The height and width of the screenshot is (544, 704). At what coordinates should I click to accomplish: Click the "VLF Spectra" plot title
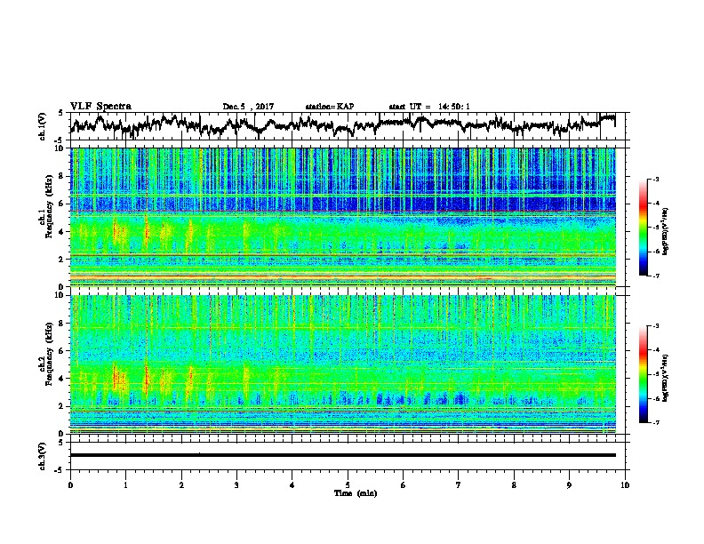(x=100, y=107)
